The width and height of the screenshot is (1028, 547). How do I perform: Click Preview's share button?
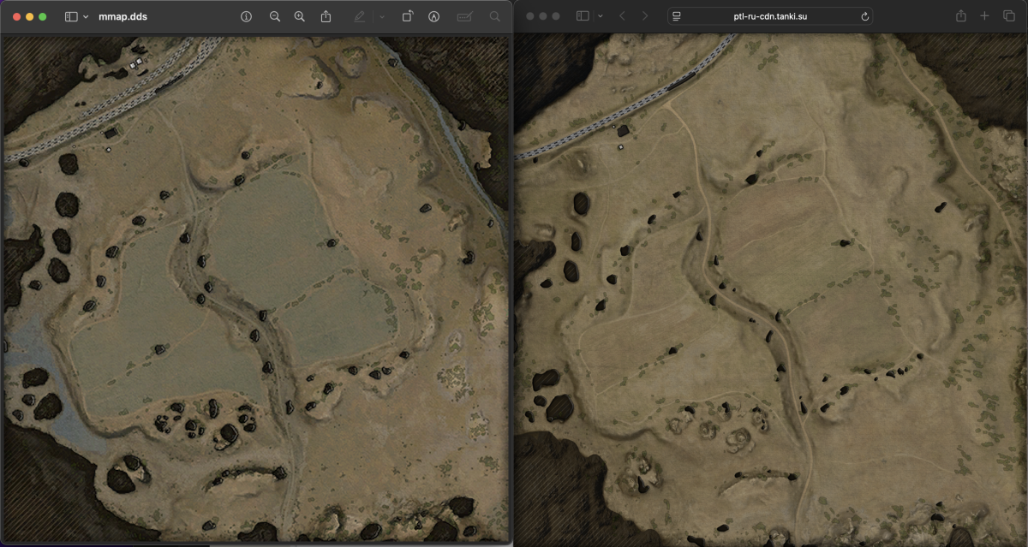coord(326,16)
